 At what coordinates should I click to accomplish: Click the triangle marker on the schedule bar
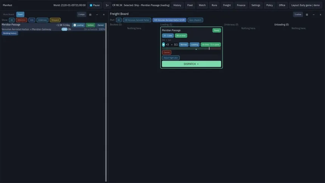(196, 49)
